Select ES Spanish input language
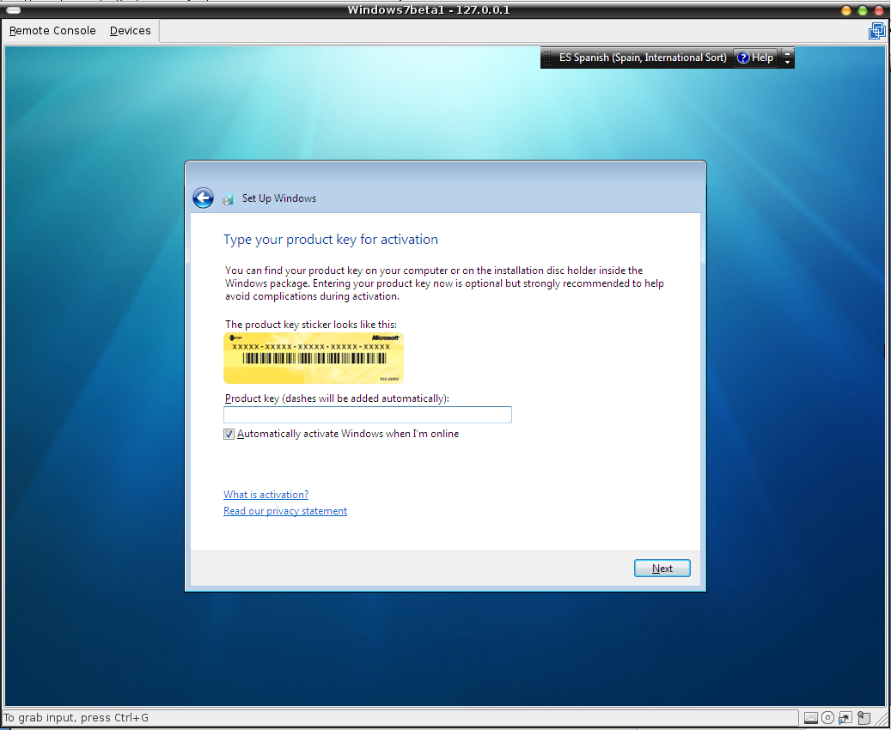 click(x=643, y=58)
